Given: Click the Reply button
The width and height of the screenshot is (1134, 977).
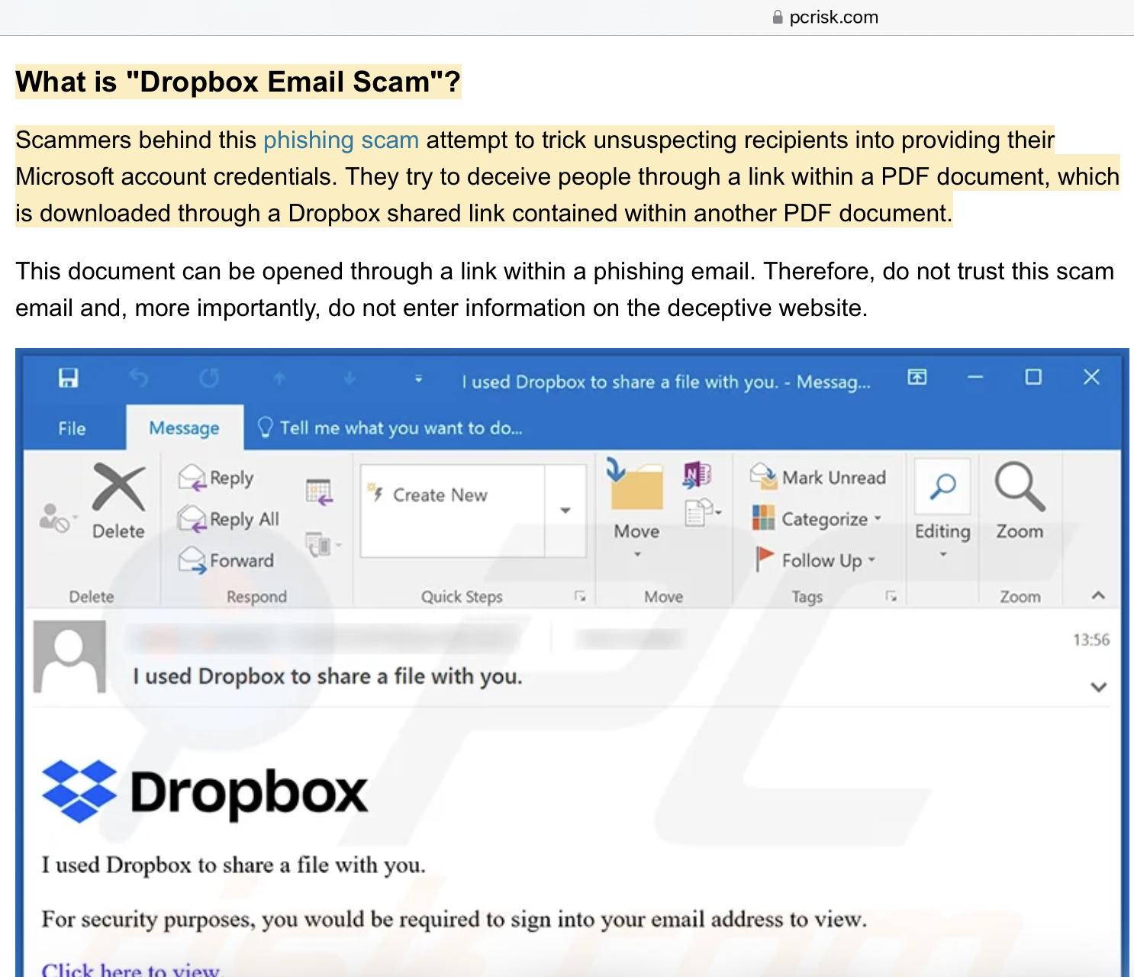Looking at the screenshot, I should pyautogui.click(x=216, y=479).
